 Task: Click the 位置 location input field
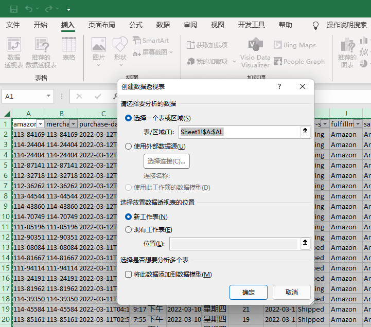(234, 244)
